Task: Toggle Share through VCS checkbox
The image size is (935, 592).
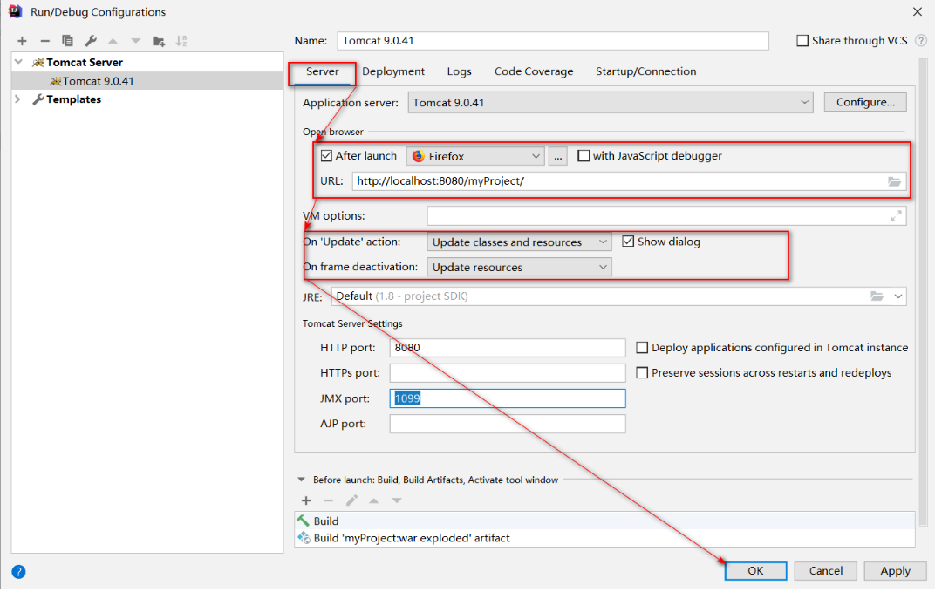Action: click(802, 40)
